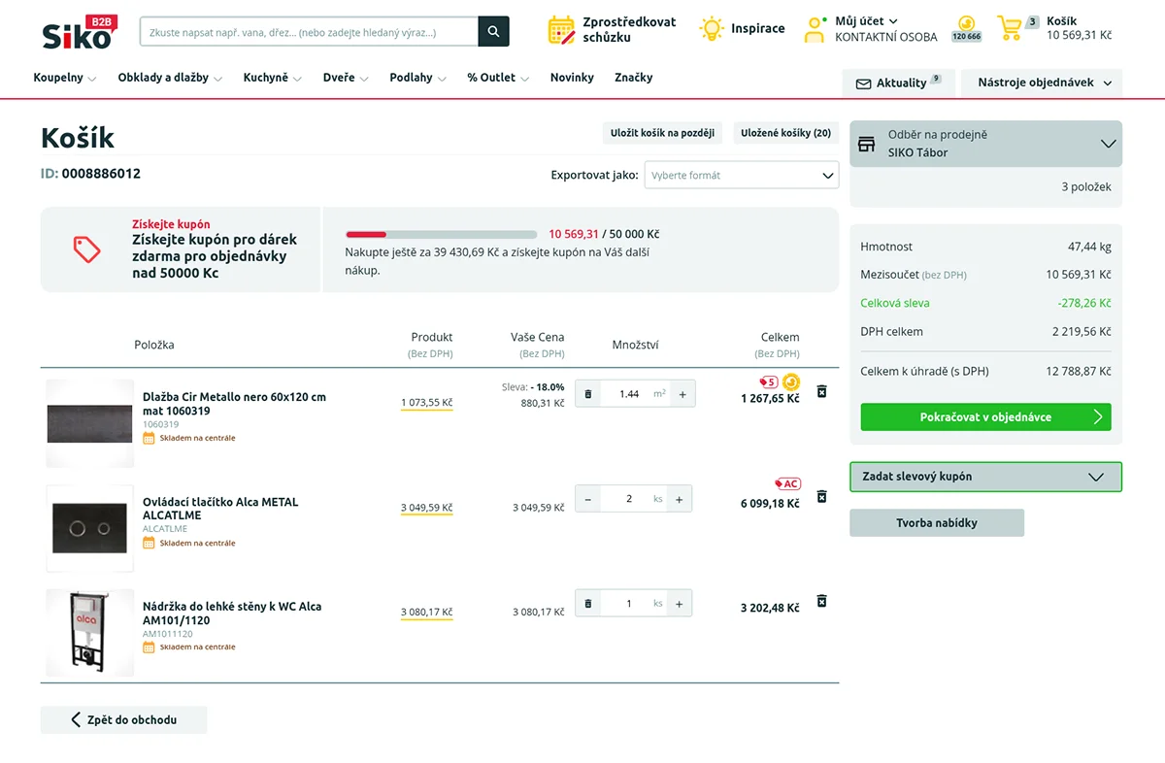1165x763 pixels.
Task: Click the user account person icon
Action: point(814,30)
